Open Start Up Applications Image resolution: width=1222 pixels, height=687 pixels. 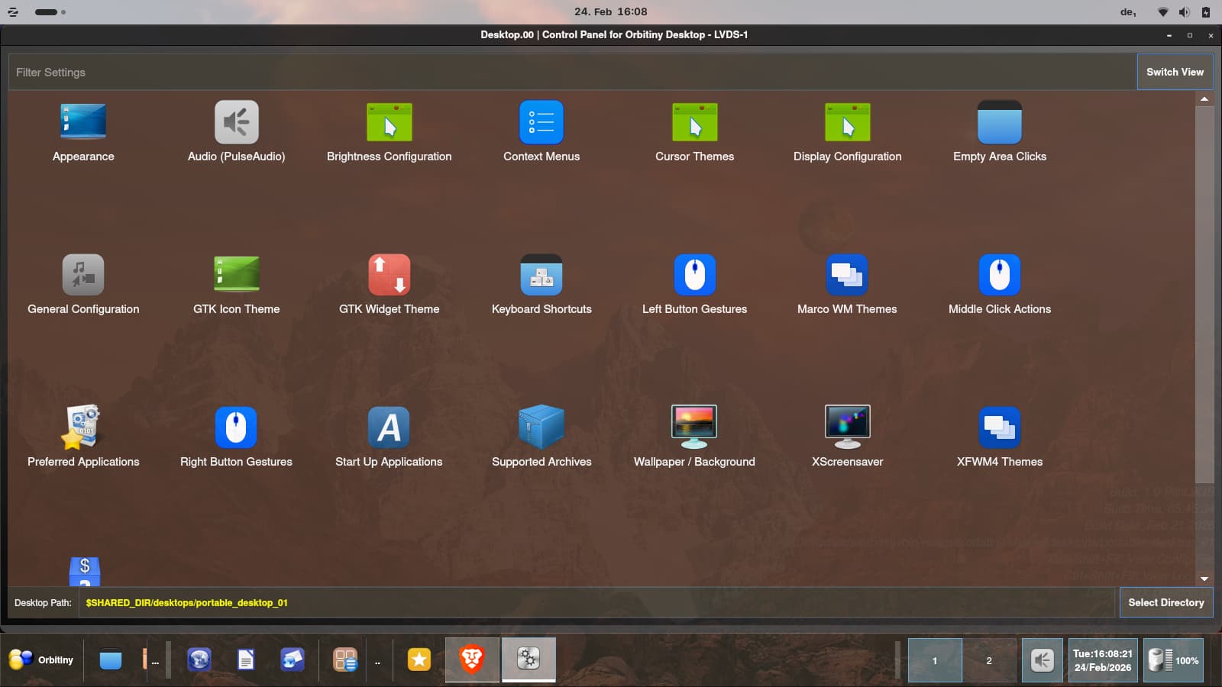click(x=389, y=428)
